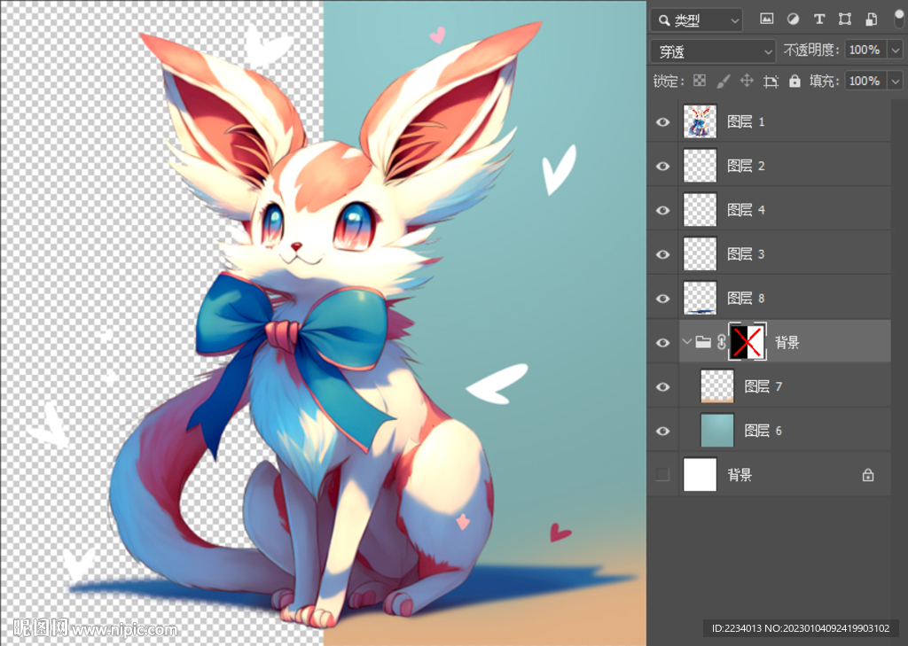Screen dimensions: 908x646
Task: Lock image pixels with brush icon
Action: click(723, 81)
